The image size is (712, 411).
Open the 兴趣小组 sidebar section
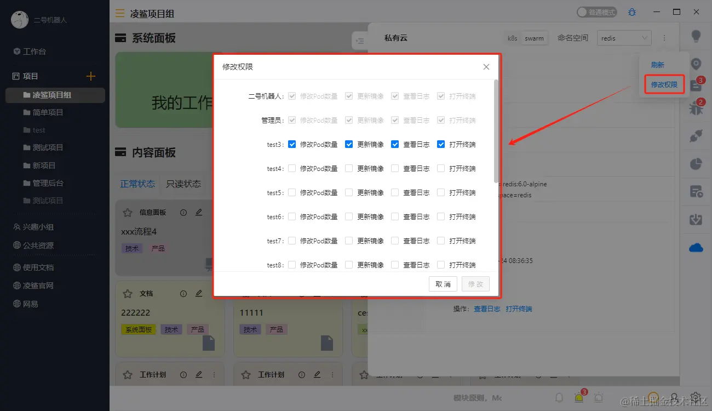click(33, 227)
